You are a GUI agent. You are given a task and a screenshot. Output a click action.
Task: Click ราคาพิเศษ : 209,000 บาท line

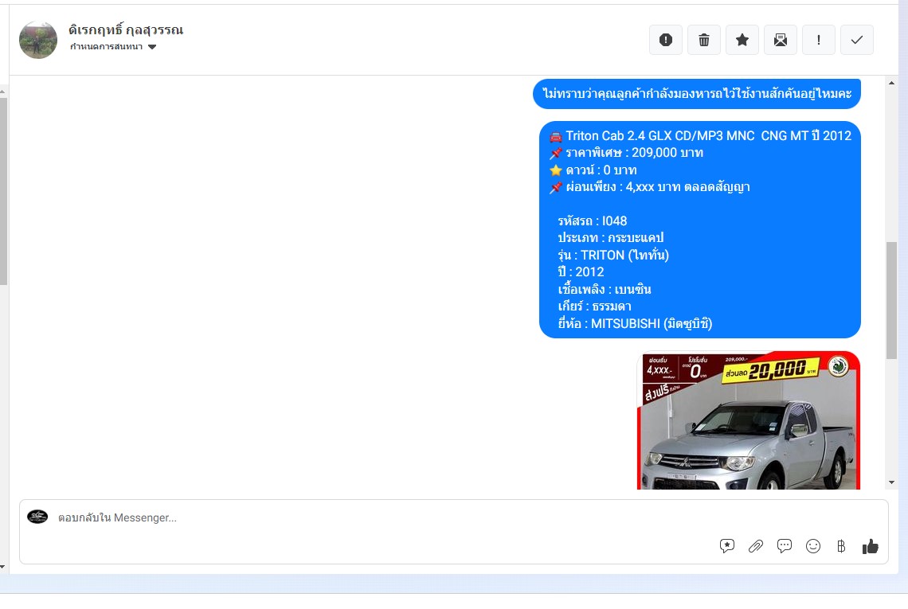point(626,153)
